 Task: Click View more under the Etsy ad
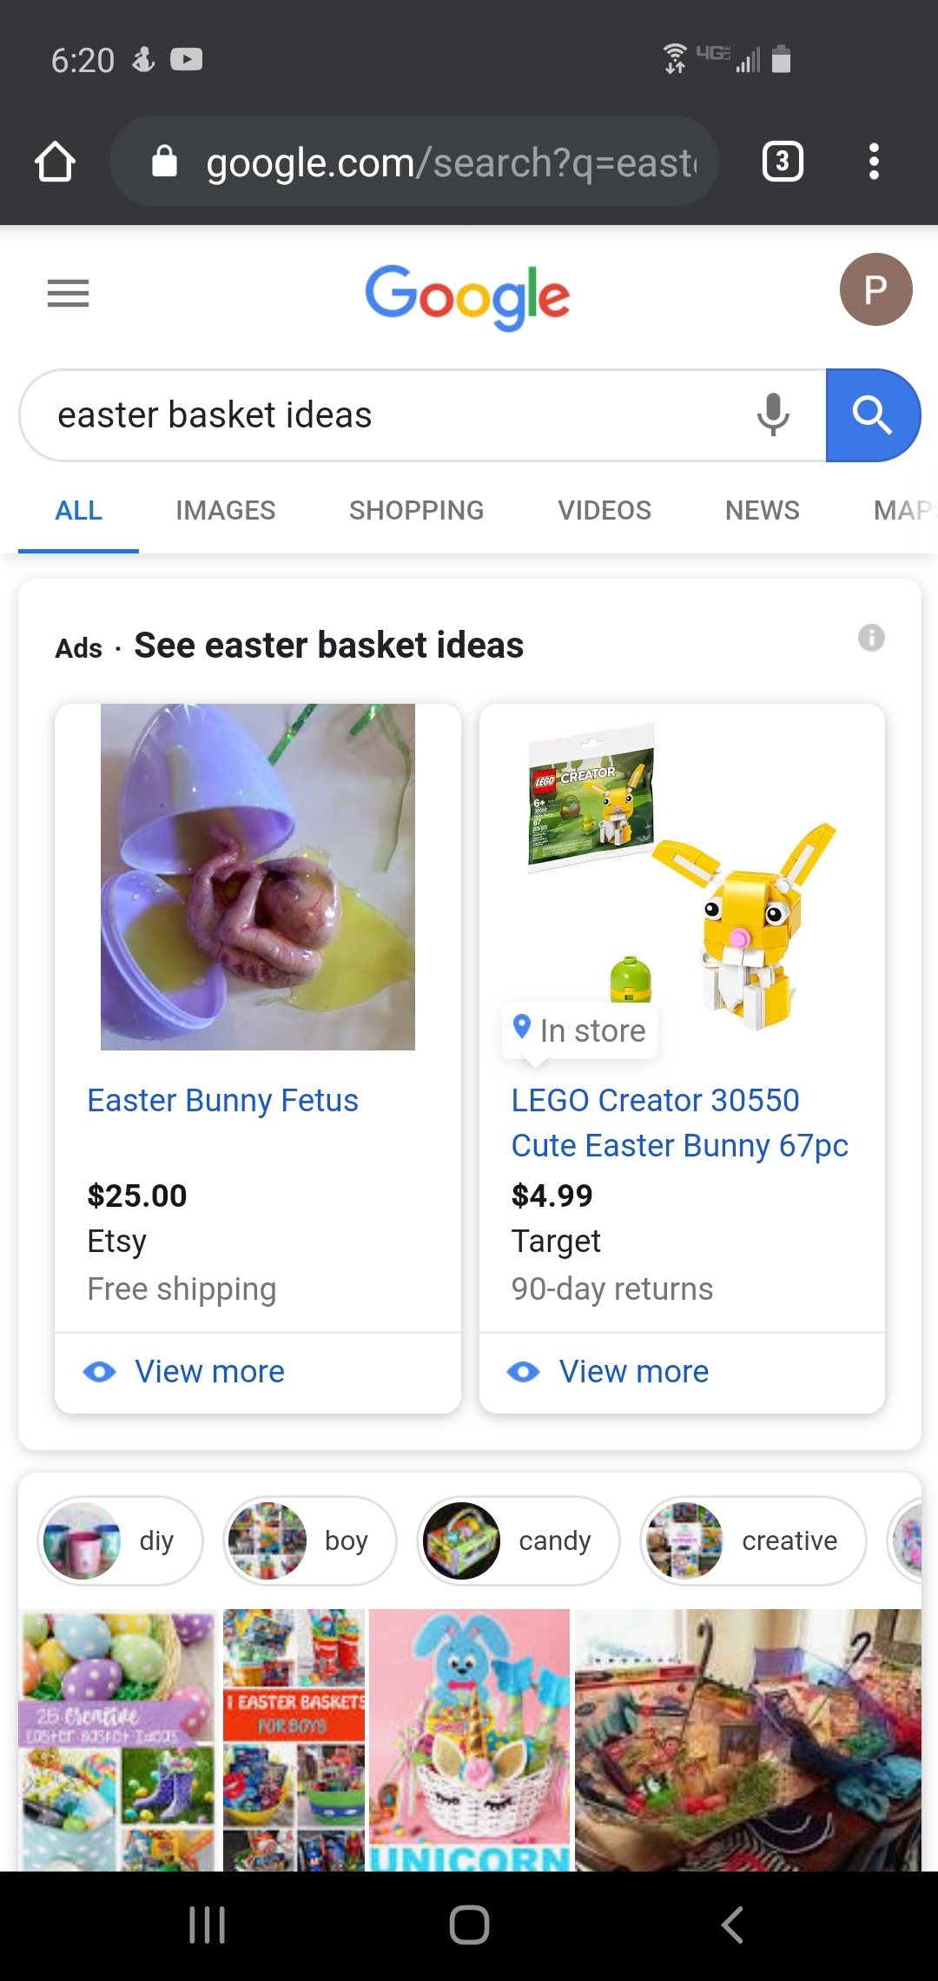coord(208,1371)
